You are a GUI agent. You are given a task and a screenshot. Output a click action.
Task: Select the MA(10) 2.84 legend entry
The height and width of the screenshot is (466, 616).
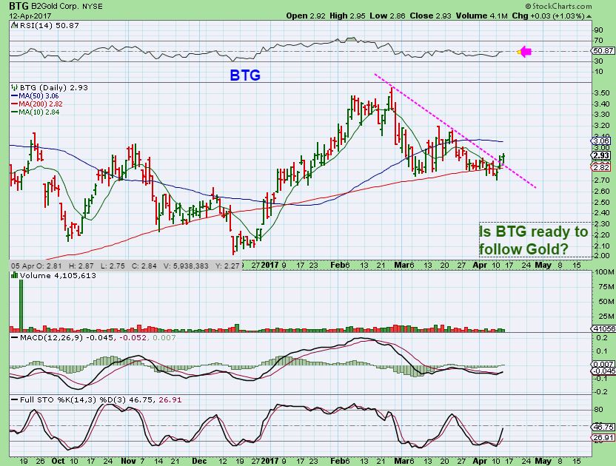point(36,112)
